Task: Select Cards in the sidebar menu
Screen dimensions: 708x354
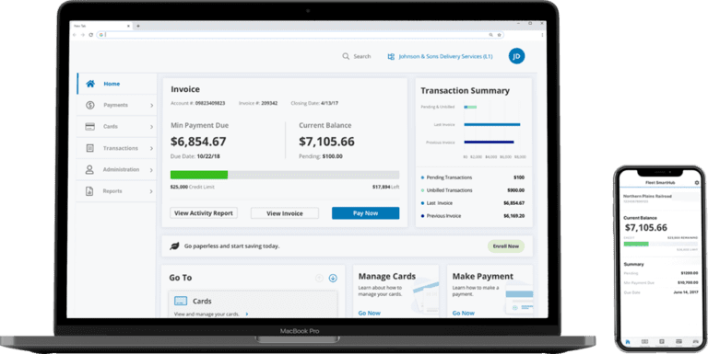Action: (x=117, y=127)
